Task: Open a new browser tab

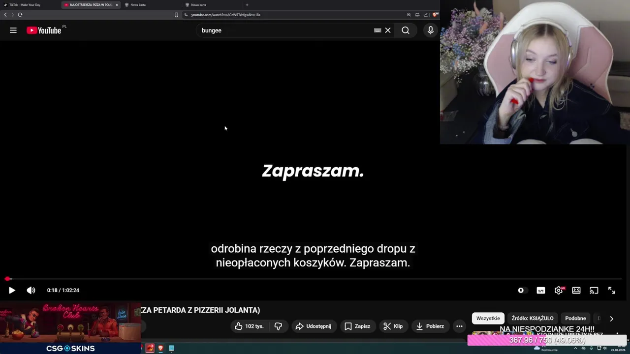Action: click(247, 5)
